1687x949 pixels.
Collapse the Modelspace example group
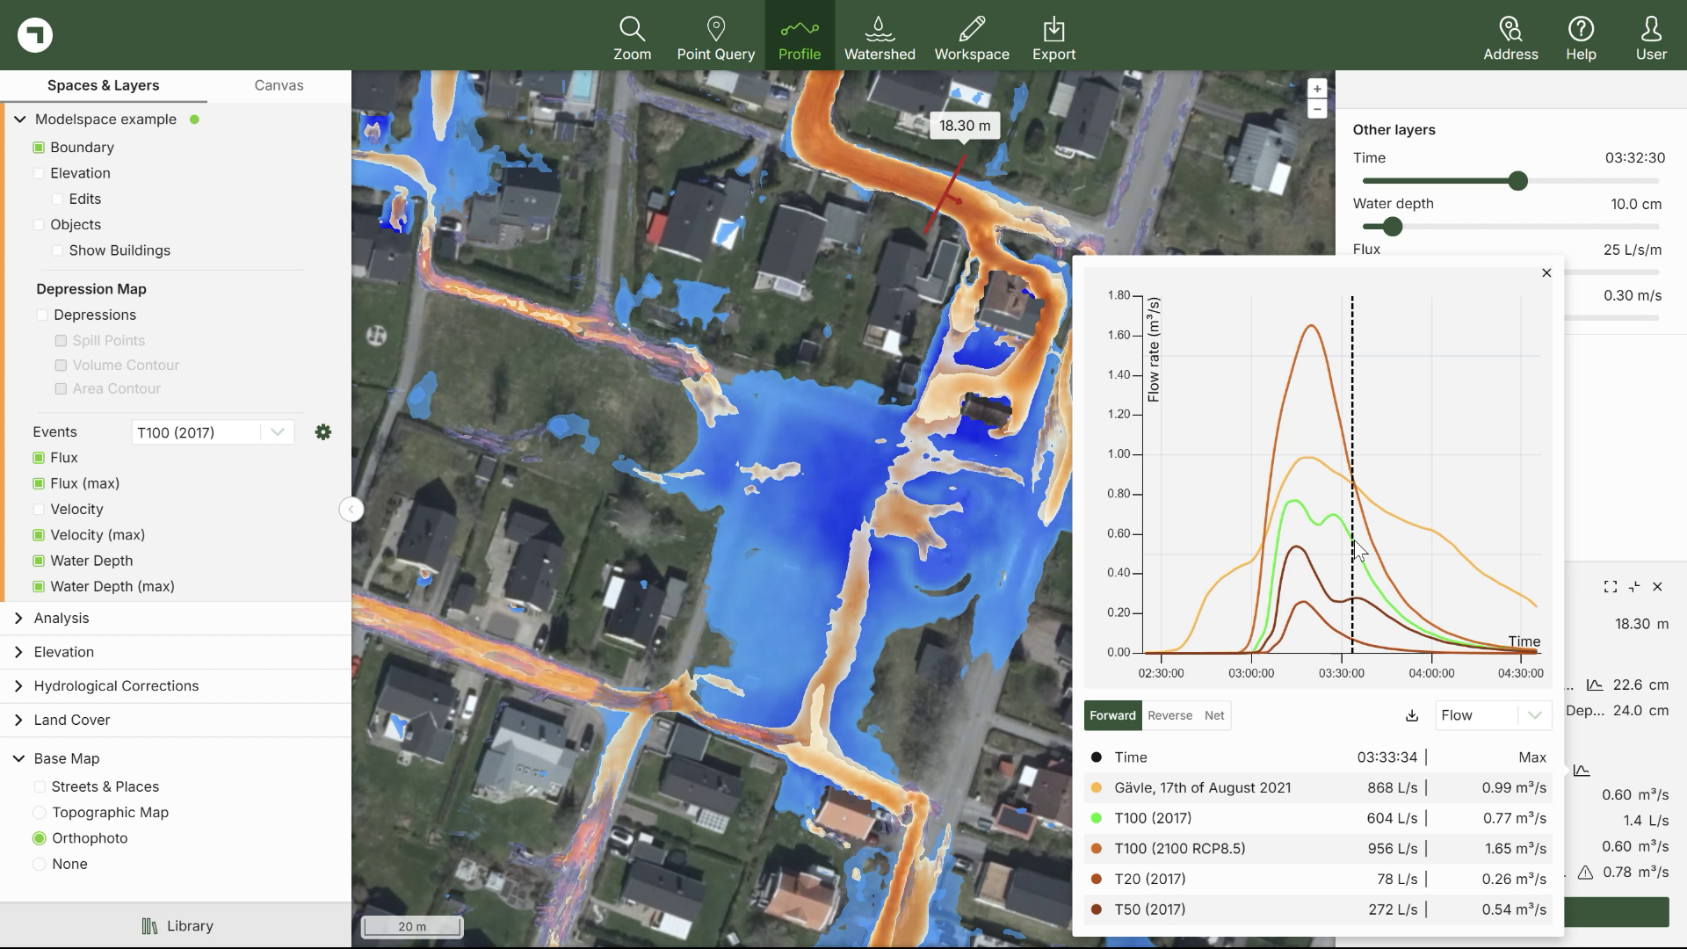pyautogui.click(x=19, y=120)
